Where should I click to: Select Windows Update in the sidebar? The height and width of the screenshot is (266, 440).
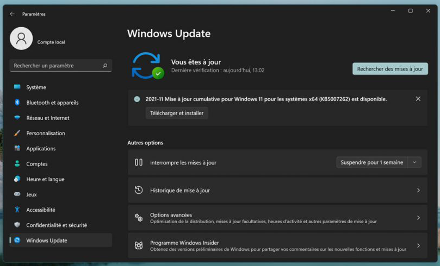click(60, 240)
